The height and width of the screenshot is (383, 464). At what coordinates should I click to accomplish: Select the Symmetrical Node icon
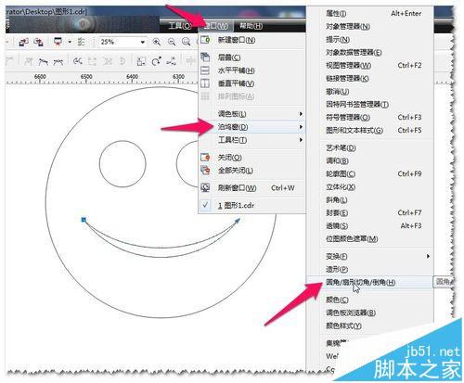click(58, 61)
